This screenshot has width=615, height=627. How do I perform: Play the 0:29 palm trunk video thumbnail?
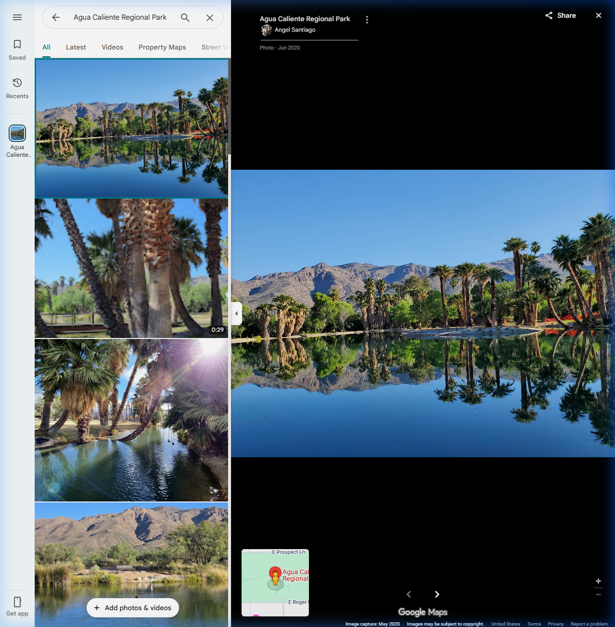tap(131, 268)
